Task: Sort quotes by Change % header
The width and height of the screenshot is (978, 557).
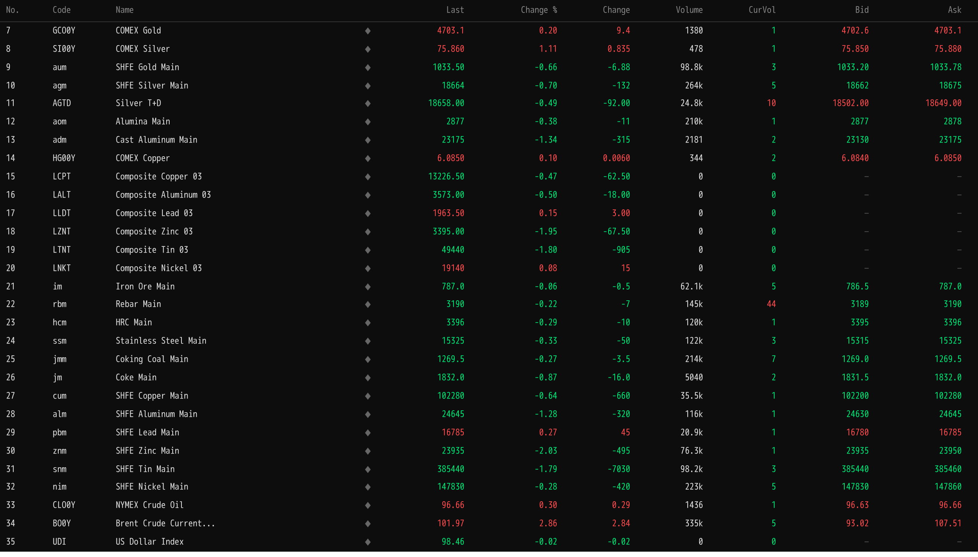Action: (539, 10)
